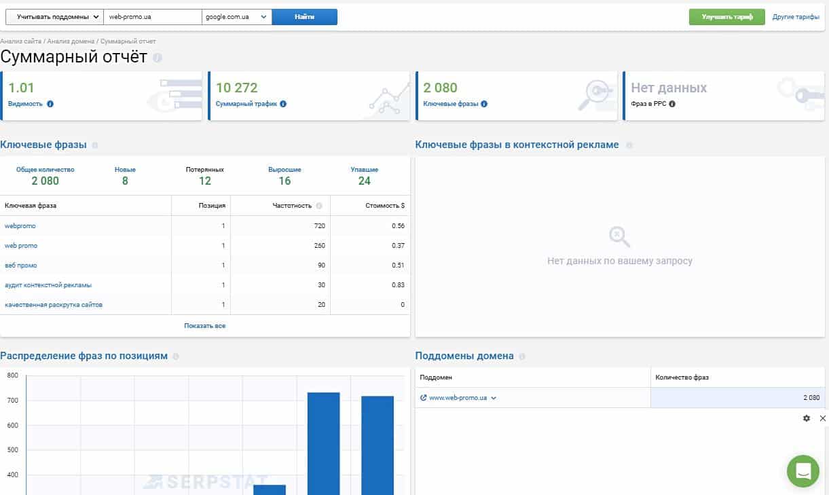
Task: Click the Найти search button
Action: (x=304, y=17)
